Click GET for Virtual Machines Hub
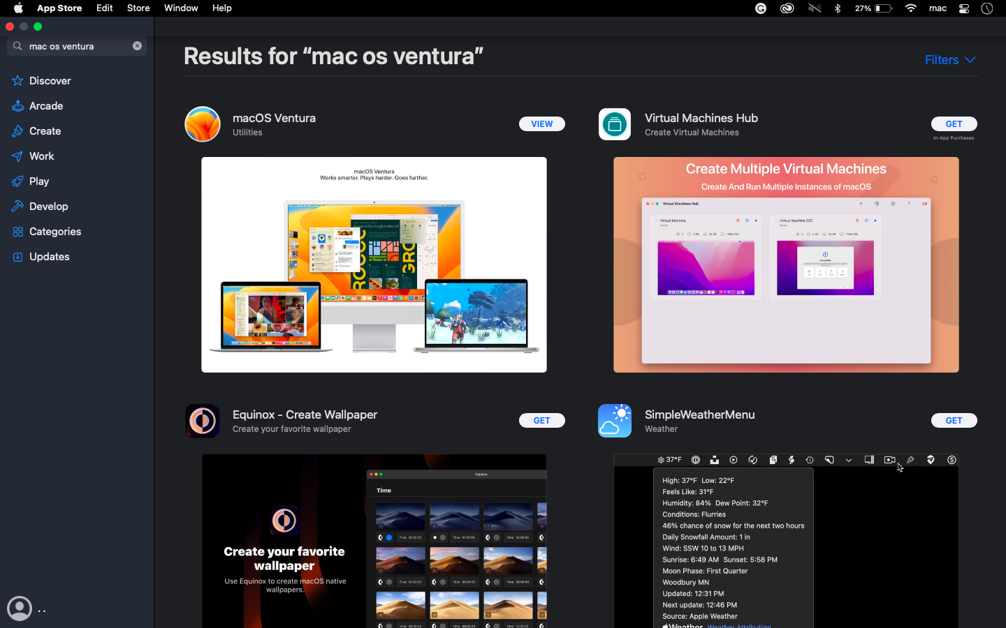The width and height of the screenshot is (1006, 628). click(954, 124)
